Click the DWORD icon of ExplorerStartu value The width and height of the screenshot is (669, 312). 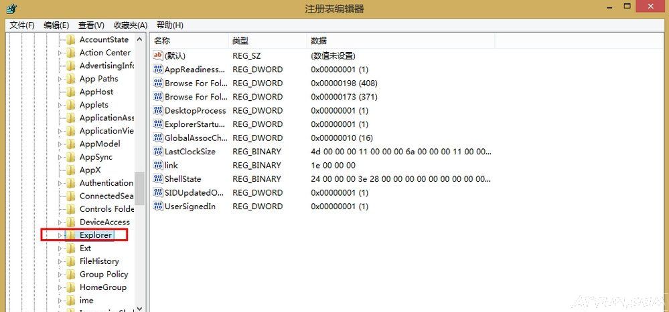click(x=158, y=124)
